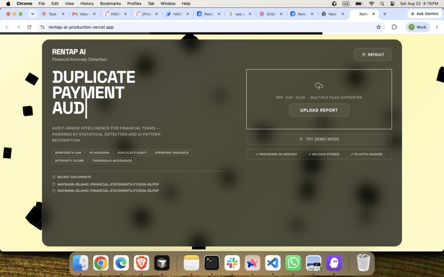
Task: Click the Threshold Avoidance tag
Action: click(x=112, y=160)
